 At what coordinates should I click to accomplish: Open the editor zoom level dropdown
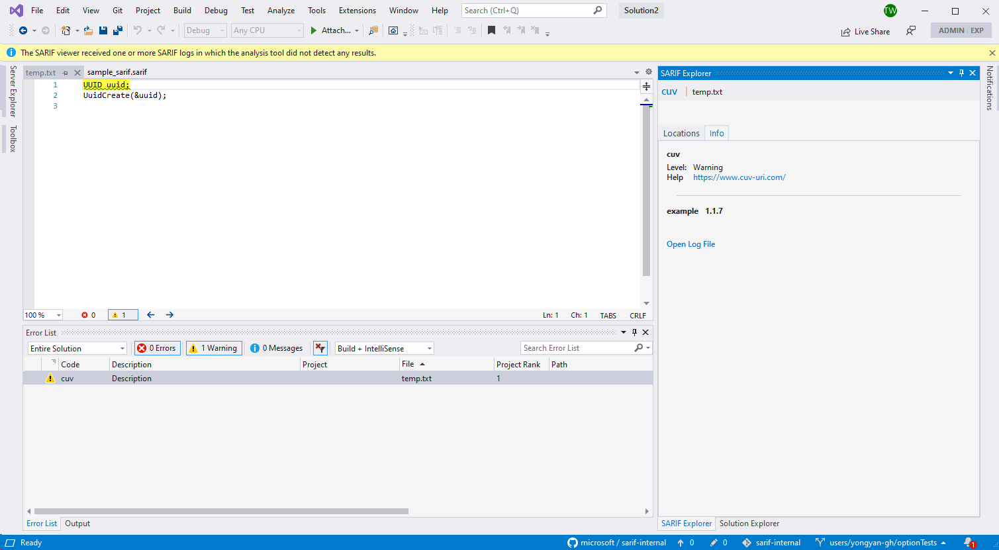[x=42, y=314]
